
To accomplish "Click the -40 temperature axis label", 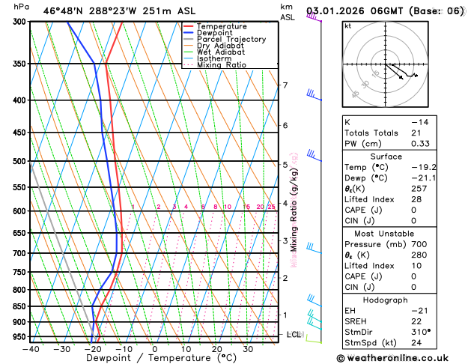I will pyautogui.click(x=31, y=349).
